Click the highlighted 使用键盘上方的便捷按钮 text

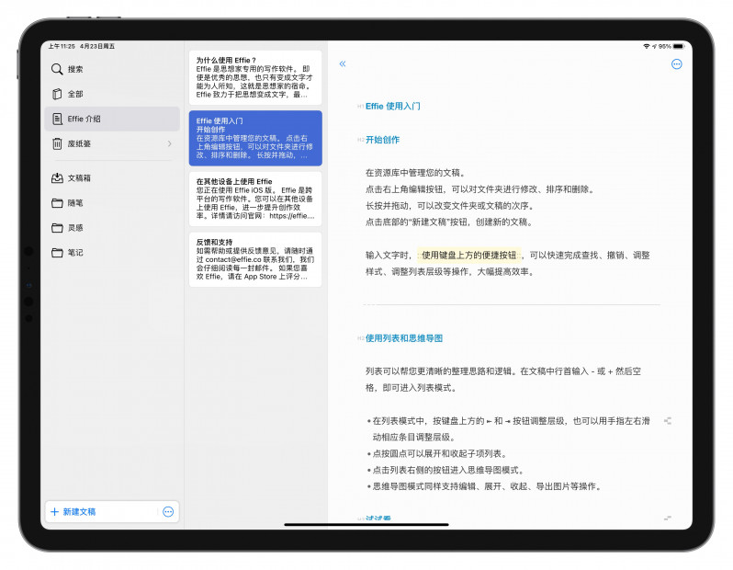click(x=468, y=255)
